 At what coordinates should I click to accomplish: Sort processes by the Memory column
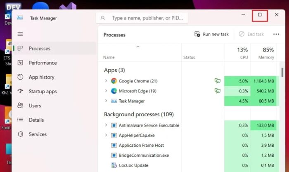266,53
